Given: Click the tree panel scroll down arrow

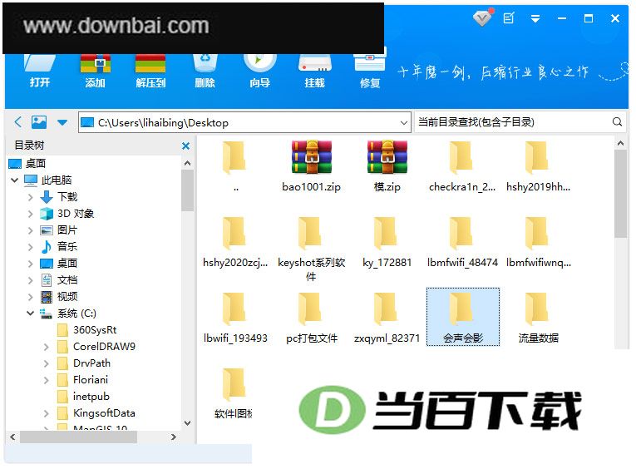Looking at the screenshot, I should pyautogui.click(x=187, y=423).
